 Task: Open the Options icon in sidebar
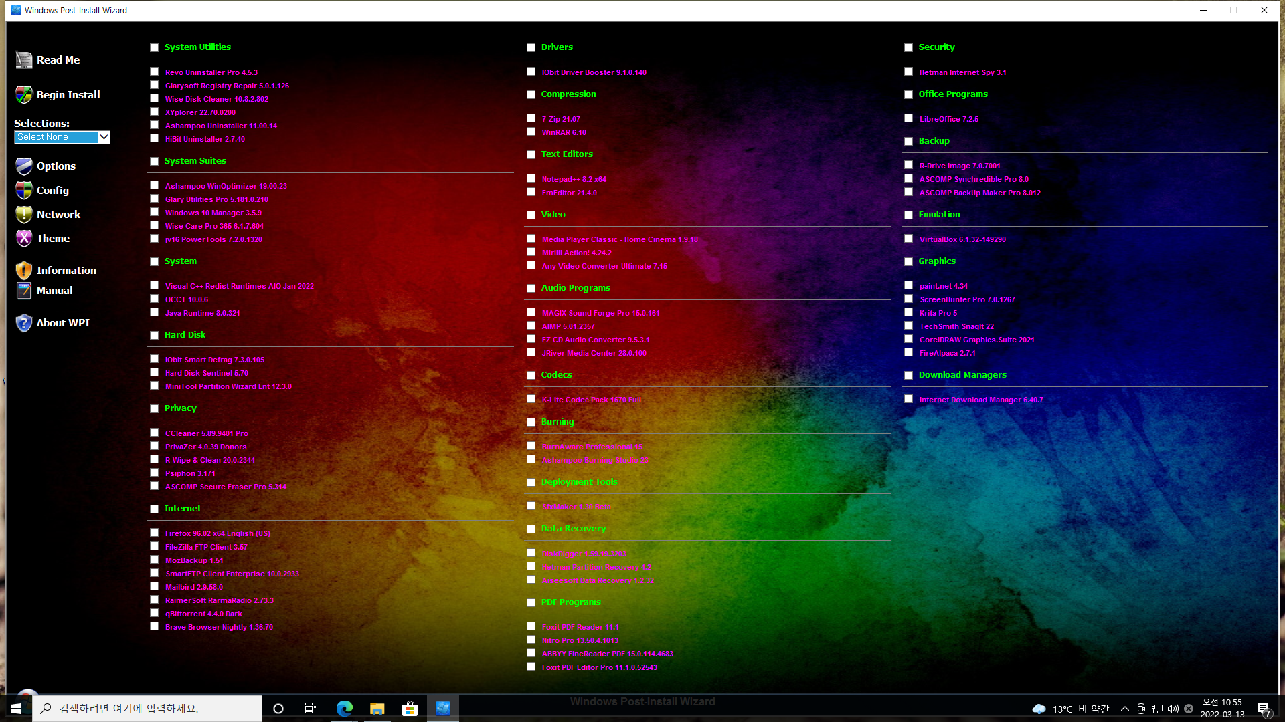coord(24,166)
